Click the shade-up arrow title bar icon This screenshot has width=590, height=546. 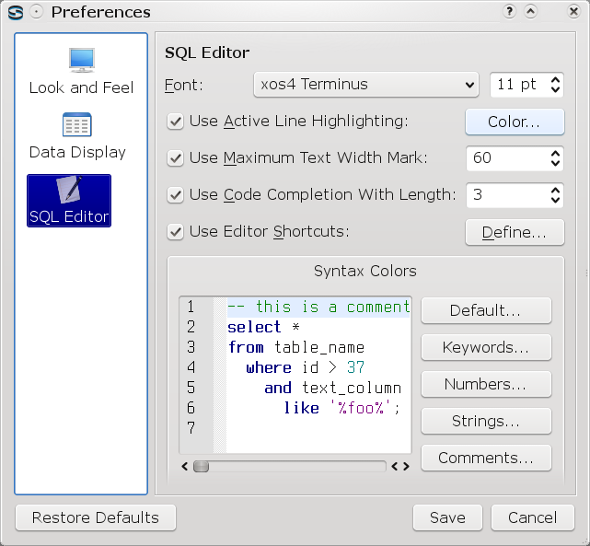530,12
